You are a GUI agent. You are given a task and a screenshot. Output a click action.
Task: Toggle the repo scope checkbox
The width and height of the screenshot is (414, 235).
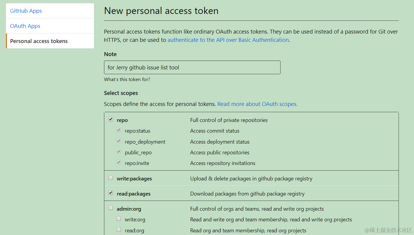click(111, 119)
